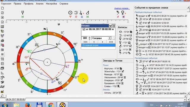Viewport: 190px width, 107px height.
Task: Open the Справка menu
Action: [64, 4]
